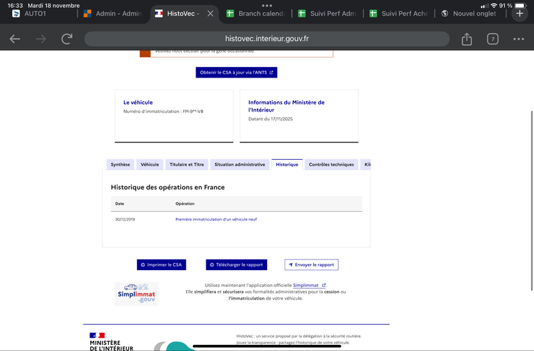Show open tabs via tab counter icon

pyautogui.click(x=493, y=39)
